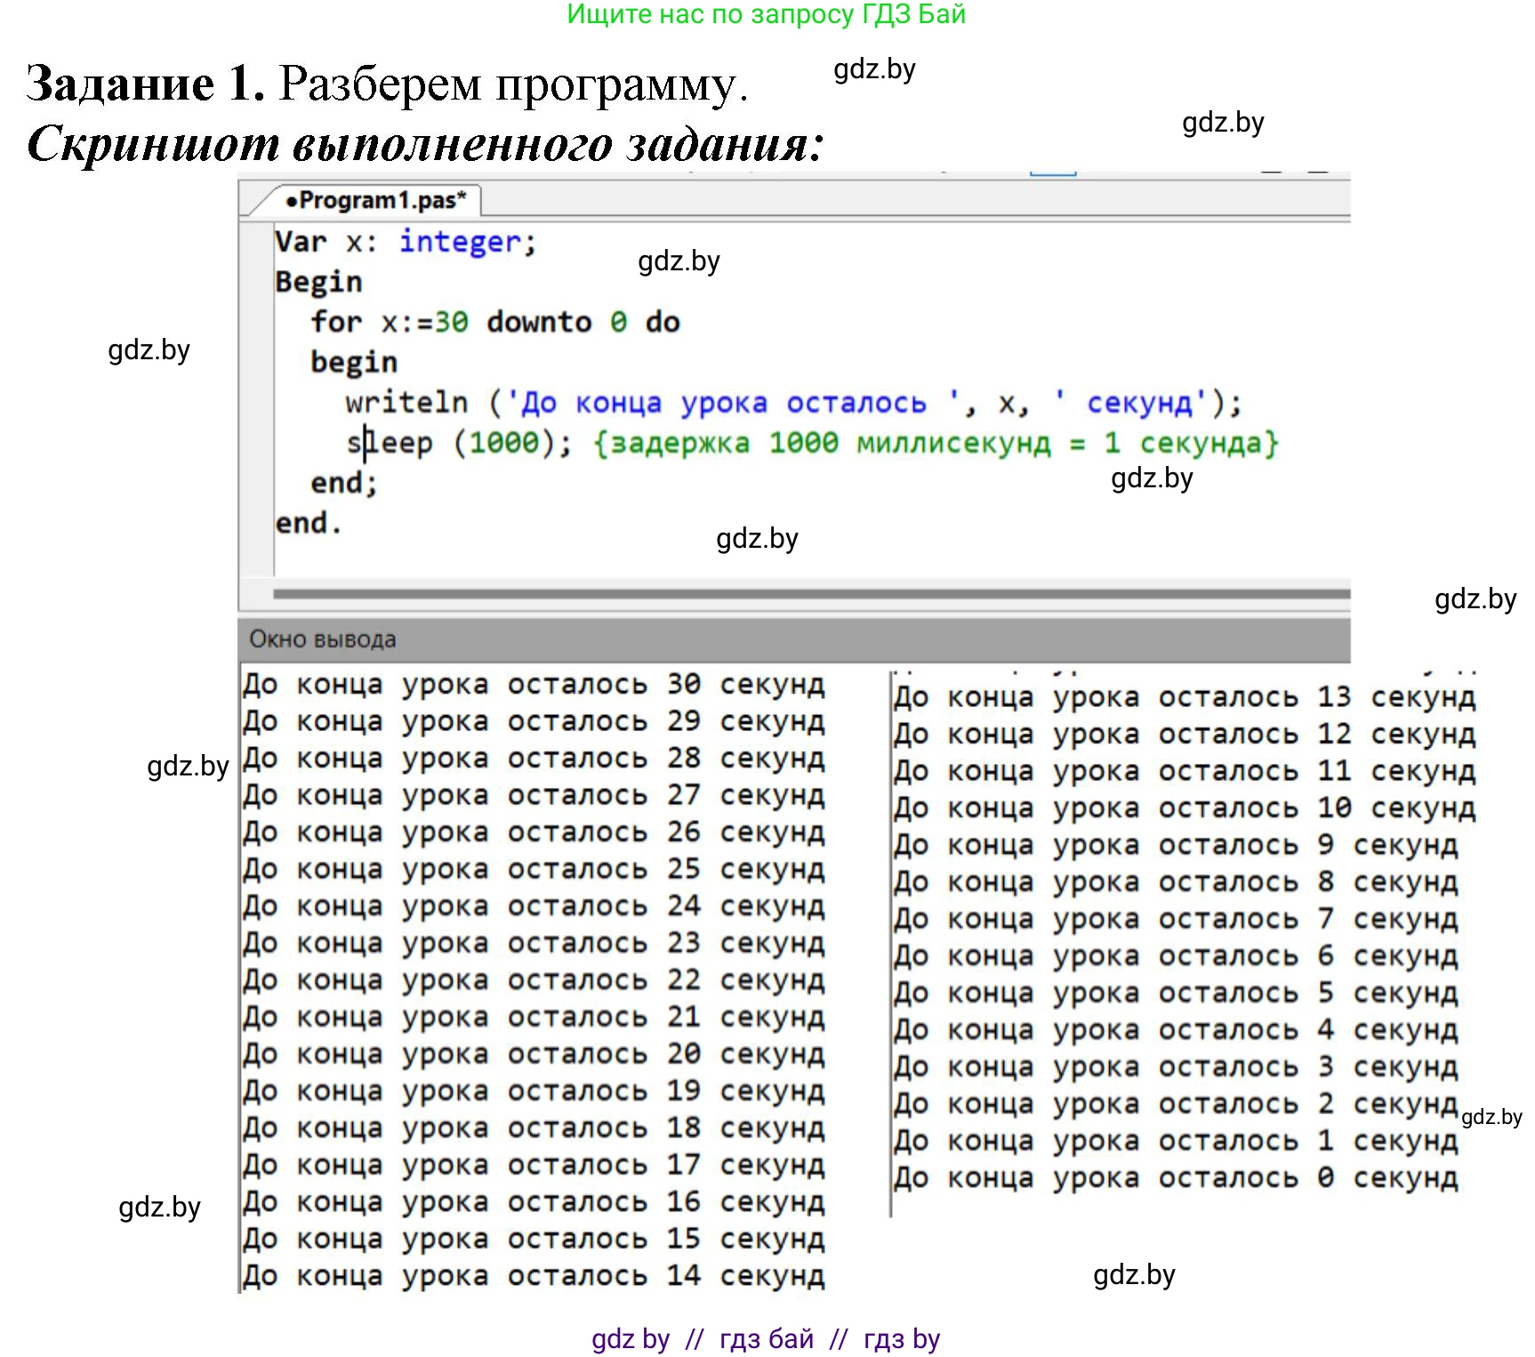Select the output line showing 13 секунд

1184,698
